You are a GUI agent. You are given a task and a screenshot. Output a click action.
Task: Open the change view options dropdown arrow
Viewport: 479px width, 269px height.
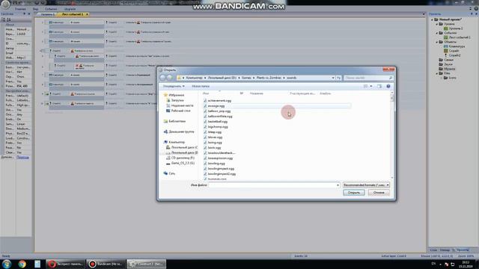coord(371,87)
